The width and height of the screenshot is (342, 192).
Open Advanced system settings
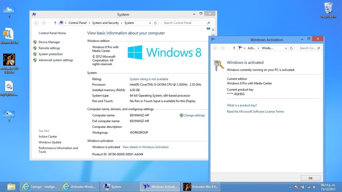56,60
